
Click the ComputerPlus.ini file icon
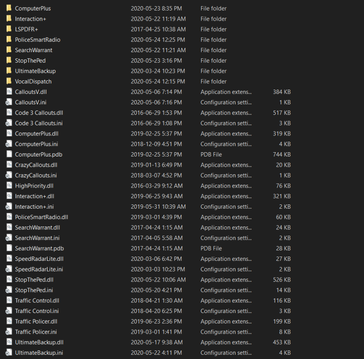9,144
